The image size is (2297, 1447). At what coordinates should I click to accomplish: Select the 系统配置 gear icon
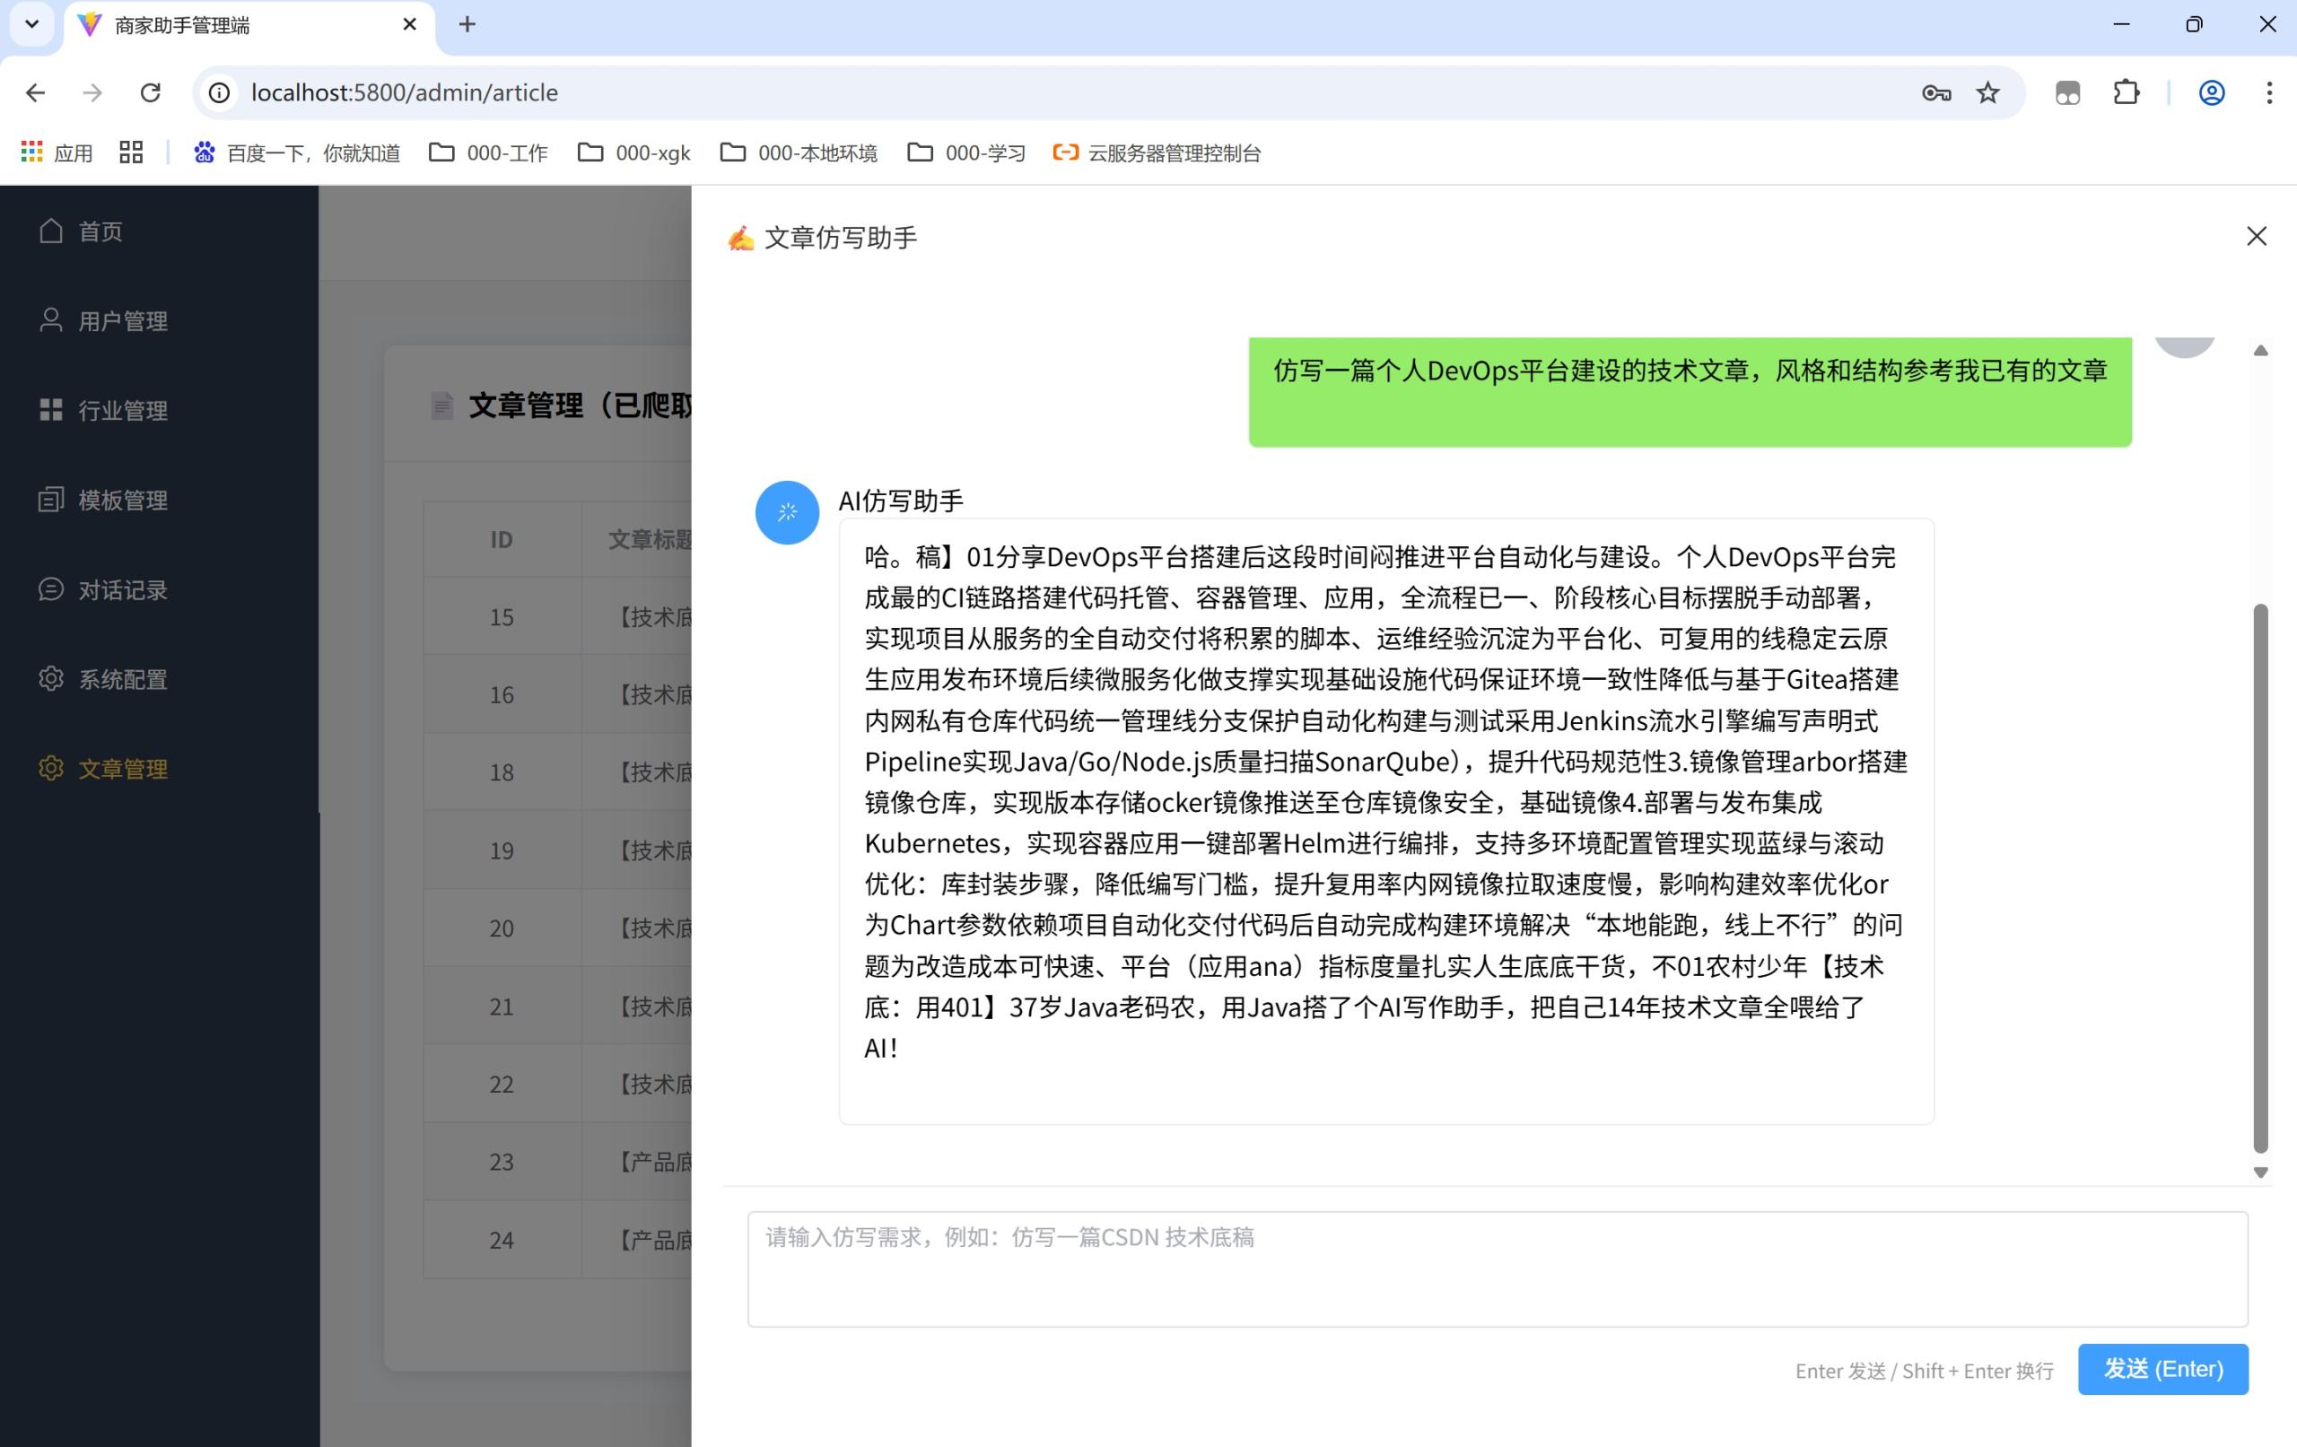pos(51,679)
